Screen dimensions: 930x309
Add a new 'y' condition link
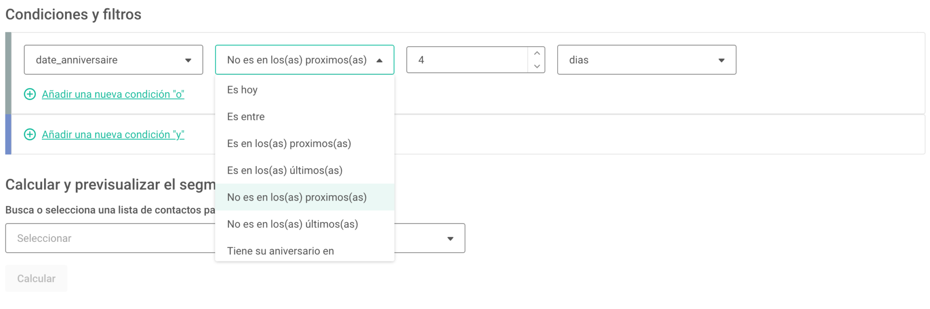(x=113, y=135)
